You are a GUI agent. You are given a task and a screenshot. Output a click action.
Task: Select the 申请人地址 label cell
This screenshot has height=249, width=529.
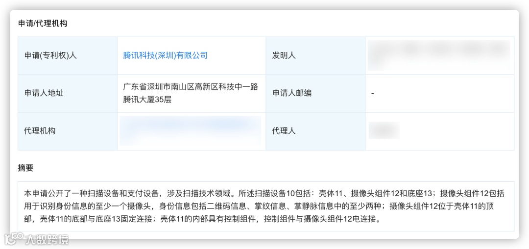[x=68, y=93]
